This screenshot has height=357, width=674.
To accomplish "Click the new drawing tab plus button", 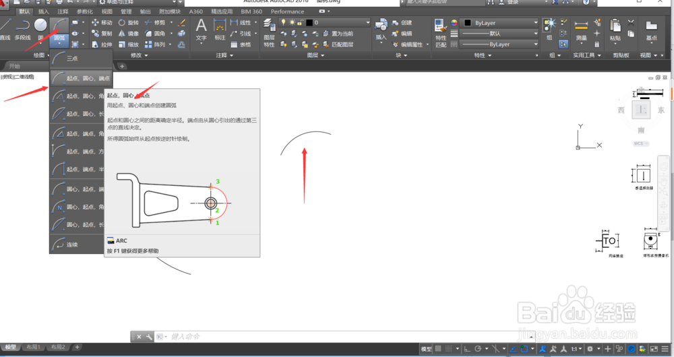I will coord(122,66).
